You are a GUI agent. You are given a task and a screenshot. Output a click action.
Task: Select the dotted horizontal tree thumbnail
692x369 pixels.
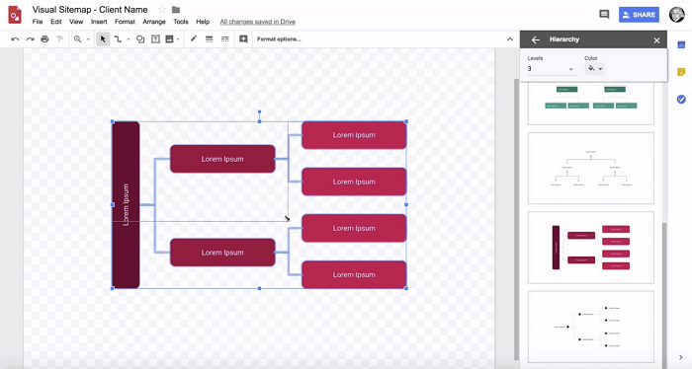(590, 327)
